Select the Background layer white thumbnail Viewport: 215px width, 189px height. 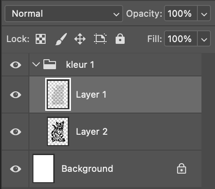[x=43, y=169]
